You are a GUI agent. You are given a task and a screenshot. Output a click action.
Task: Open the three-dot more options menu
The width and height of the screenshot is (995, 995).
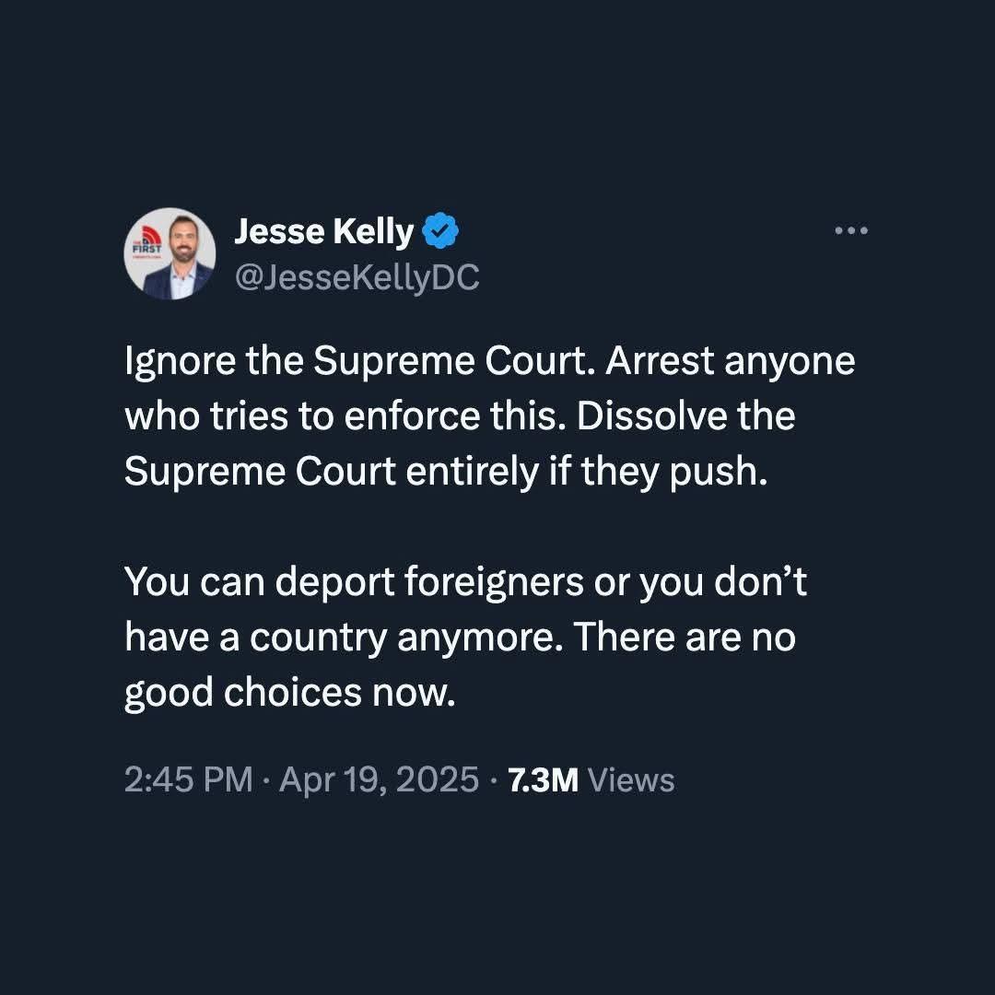pos(851,230)
